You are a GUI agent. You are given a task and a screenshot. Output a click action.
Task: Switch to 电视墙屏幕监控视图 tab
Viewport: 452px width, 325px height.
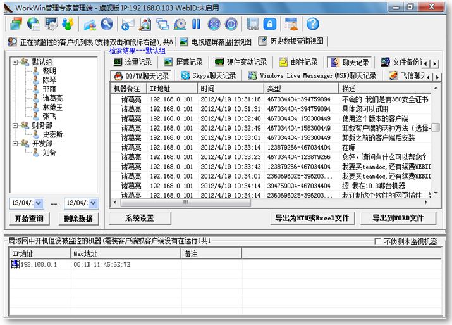coord(216,42)
